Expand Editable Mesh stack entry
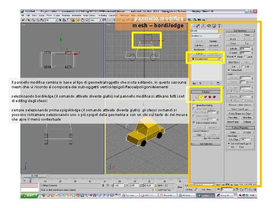The height and width of the screenshot is (208, 278). click(193, 59)
